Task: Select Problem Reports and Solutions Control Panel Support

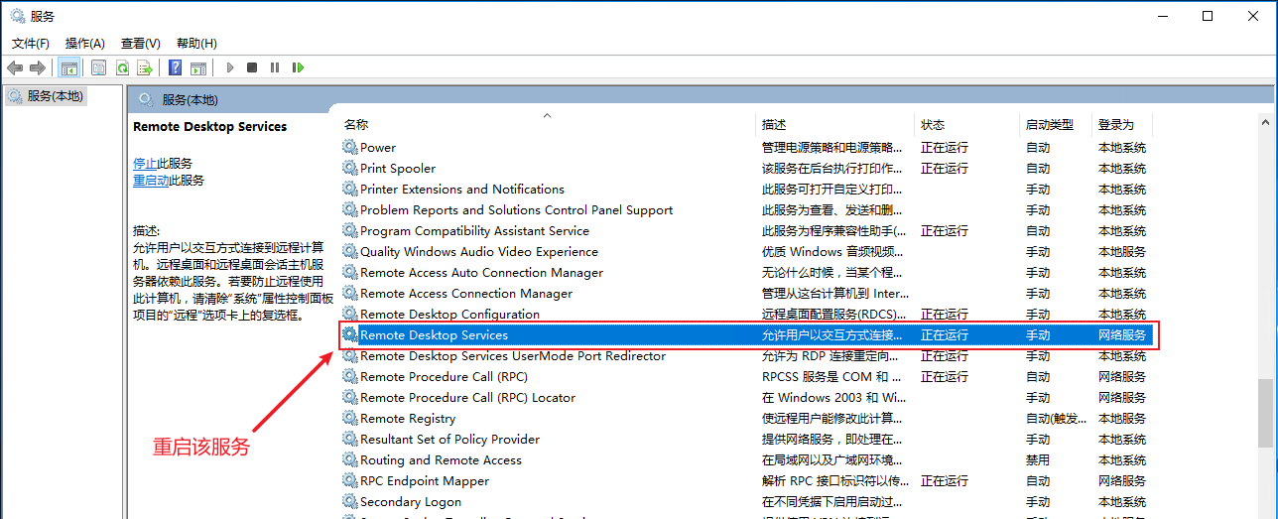Action: 516,209
